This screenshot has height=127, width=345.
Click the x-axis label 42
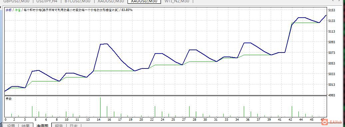[290, 120]
